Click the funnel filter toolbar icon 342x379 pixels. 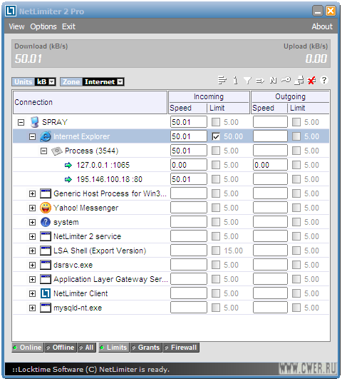tap(247, 81)
